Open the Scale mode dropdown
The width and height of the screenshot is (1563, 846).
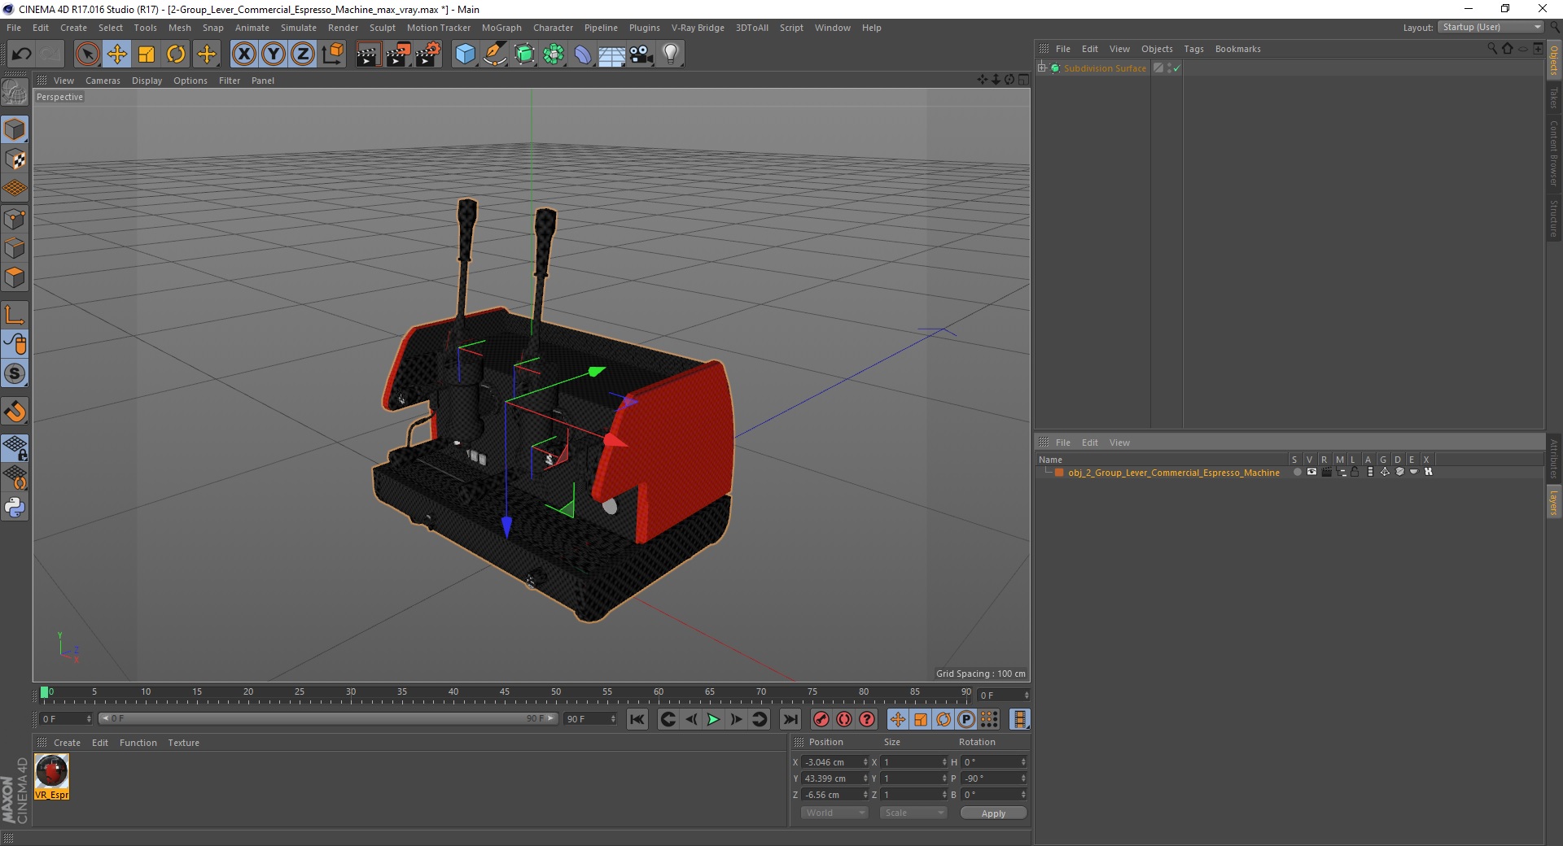[913, 813]
